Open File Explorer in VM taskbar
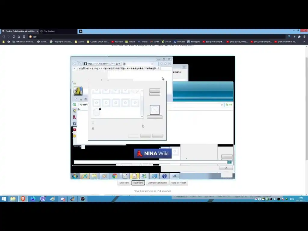 [94, 176]
